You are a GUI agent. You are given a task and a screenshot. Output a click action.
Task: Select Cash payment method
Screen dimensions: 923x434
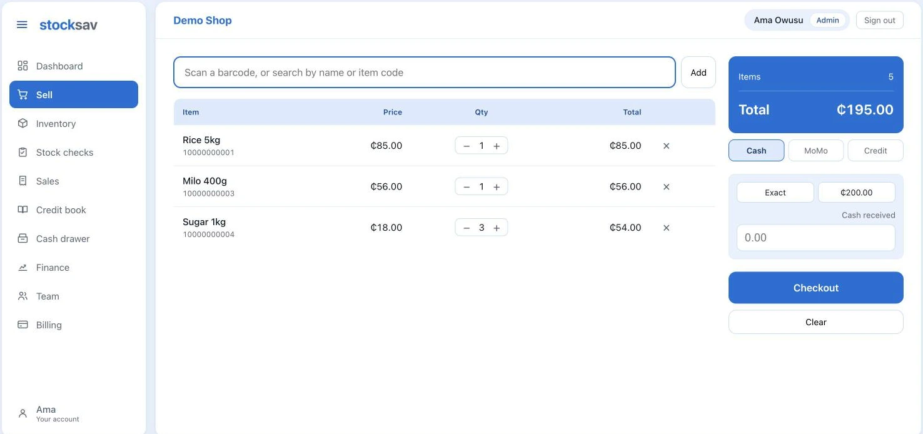click(x=756, y=150)
